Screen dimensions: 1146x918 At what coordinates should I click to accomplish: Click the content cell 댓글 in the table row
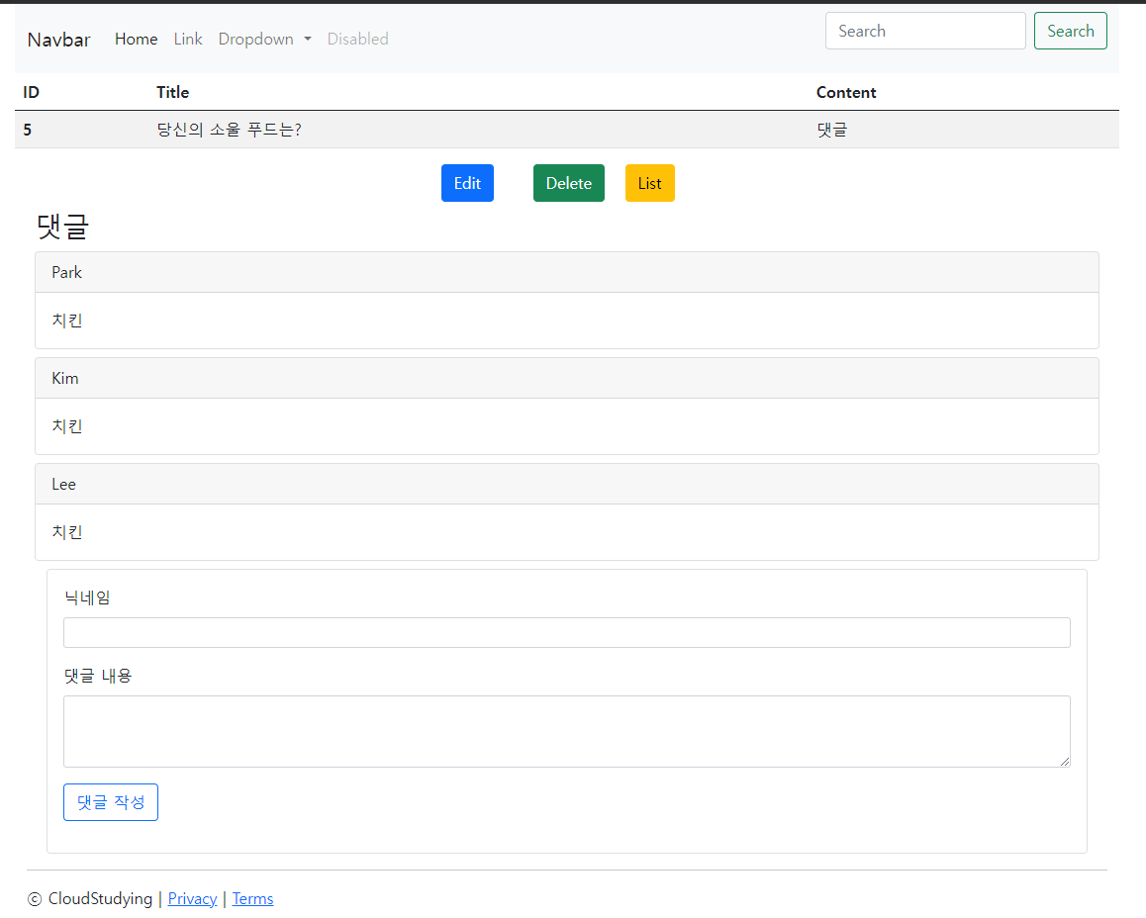(831, 130)
